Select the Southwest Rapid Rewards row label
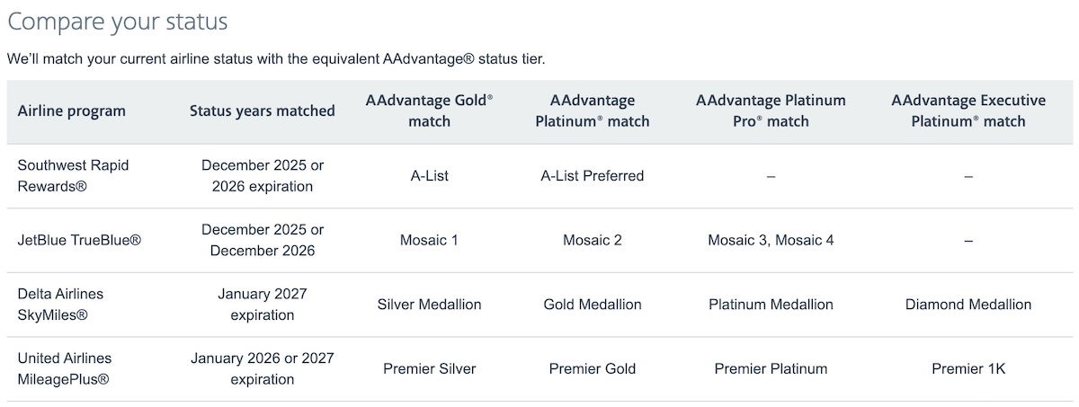 (74, 176)
